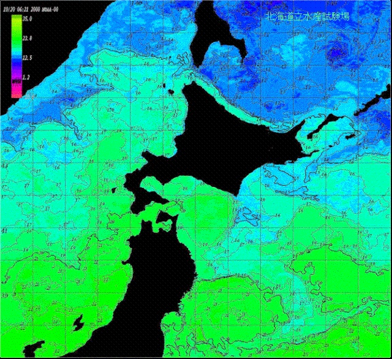Pick the pink bottom of the color scale
Screen dimensions: 392x359
[15, 93]
